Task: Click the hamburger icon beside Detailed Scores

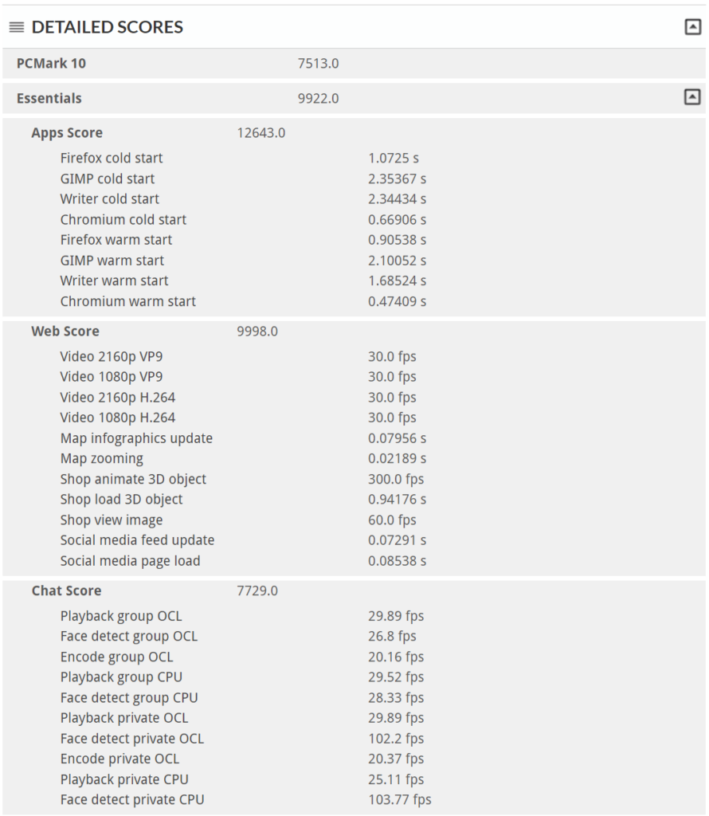Action: 17,27
